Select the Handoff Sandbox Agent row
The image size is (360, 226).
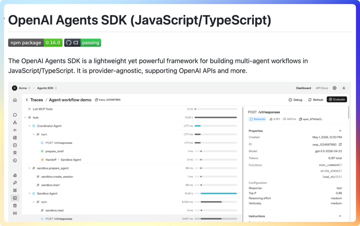coord(132,160)
